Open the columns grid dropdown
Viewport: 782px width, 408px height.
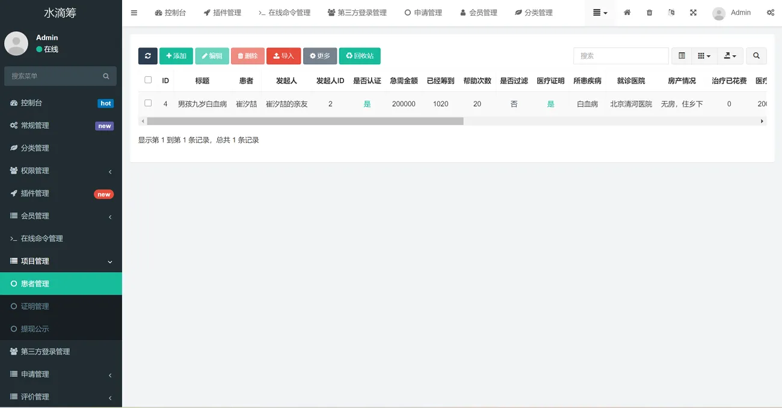tap(704, 56)
